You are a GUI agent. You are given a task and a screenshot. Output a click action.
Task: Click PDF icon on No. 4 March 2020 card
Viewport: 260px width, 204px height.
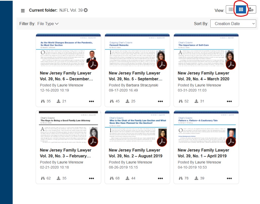[x=231, y=65]
